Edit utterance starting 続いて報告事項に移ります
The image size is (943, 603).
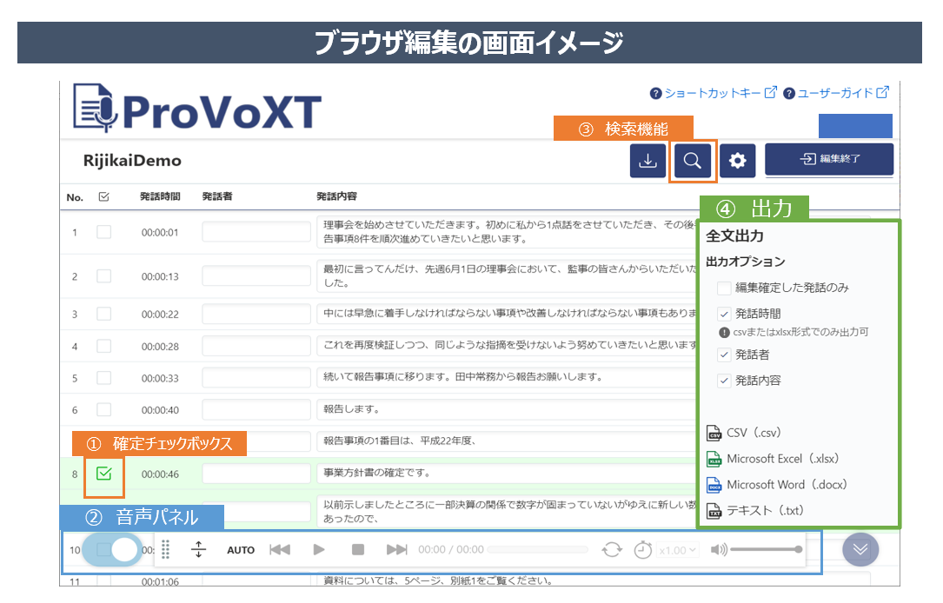pyautogui.click(x=462, y=377)
